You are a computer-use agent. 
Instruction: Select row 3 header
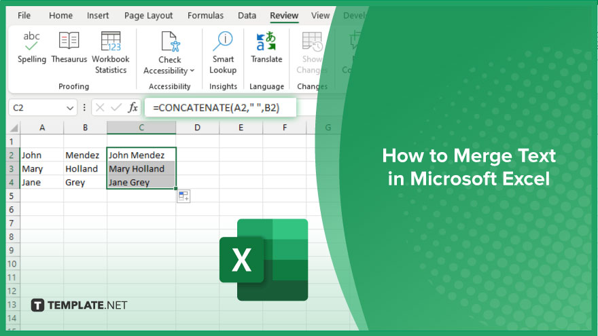click(x=12, y=169)
